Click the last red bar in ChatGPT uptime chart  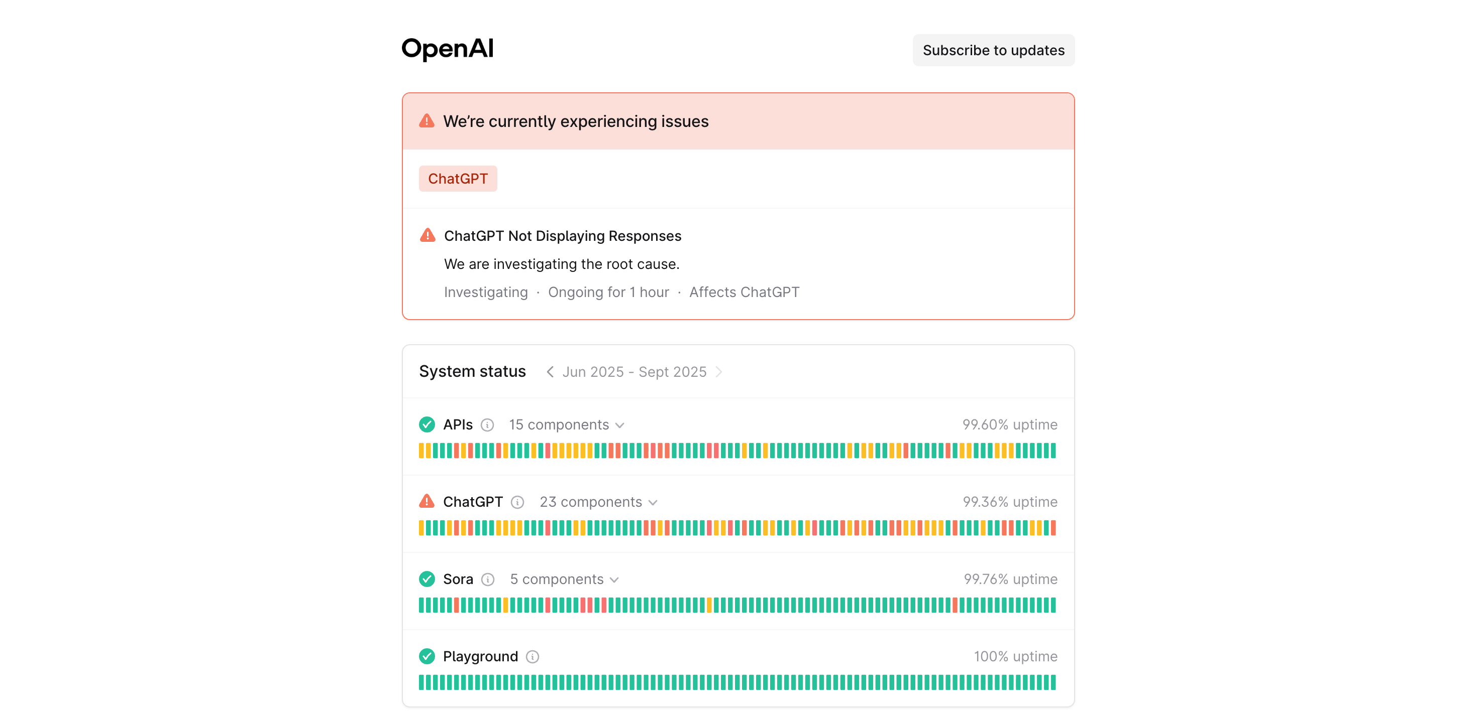pos(1053,528)
